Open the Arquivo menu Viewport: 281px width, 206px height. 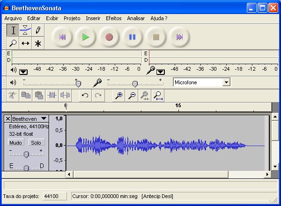pos(13,18)
